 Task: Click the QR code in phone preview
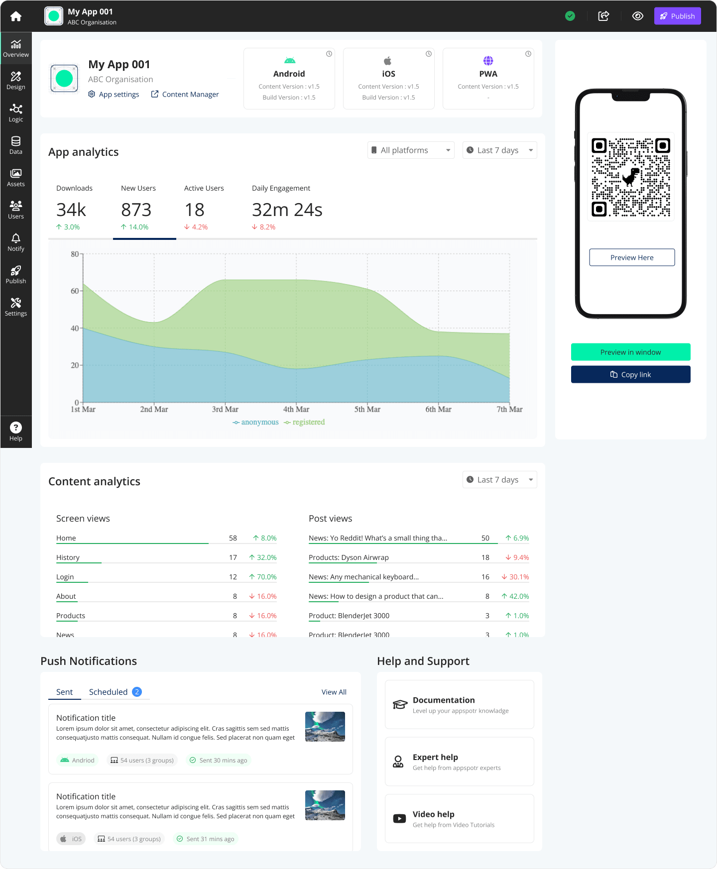point(631,177)
